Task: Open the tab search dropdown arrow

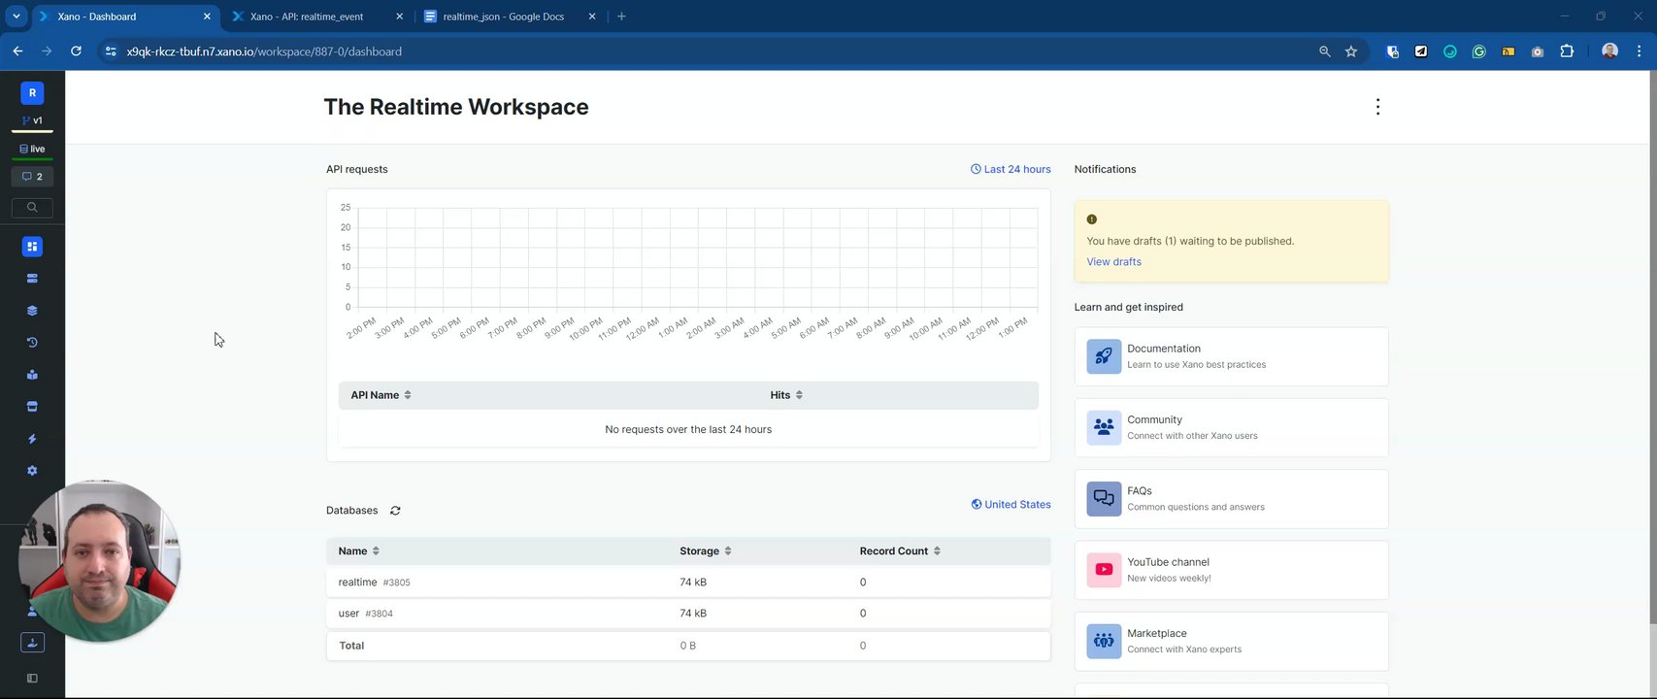Action: click(16, 17)
